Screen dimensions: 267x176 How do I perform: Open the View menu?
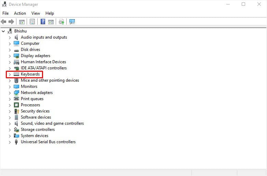click(36, 13)
